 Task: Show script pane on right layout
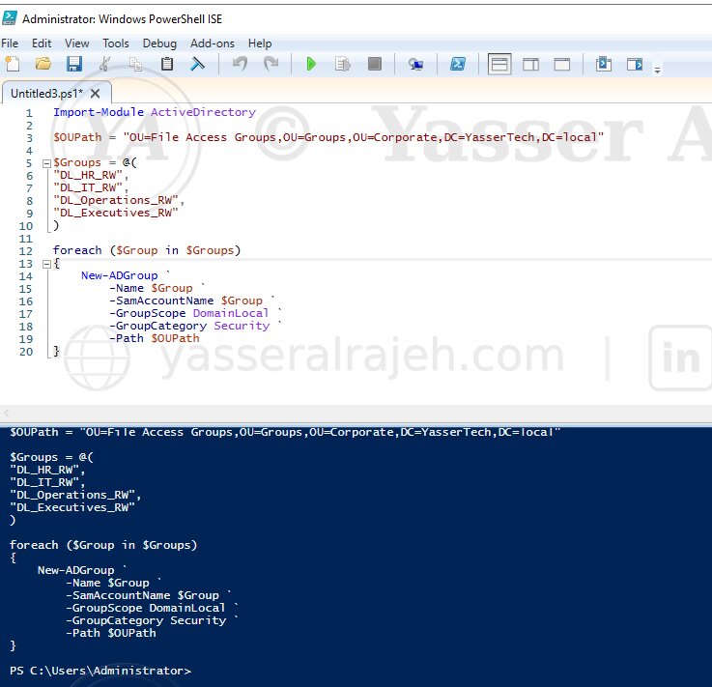point(530,64)
